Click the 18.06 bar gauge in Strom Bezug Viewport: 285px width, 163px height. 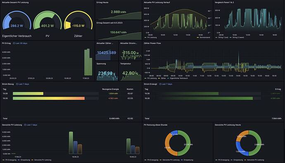(x=56, y=98)
